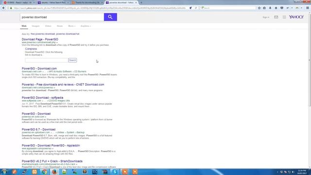Switch to News results tab
This screenshot has height=175, width=311.
(x=60, y=26)
